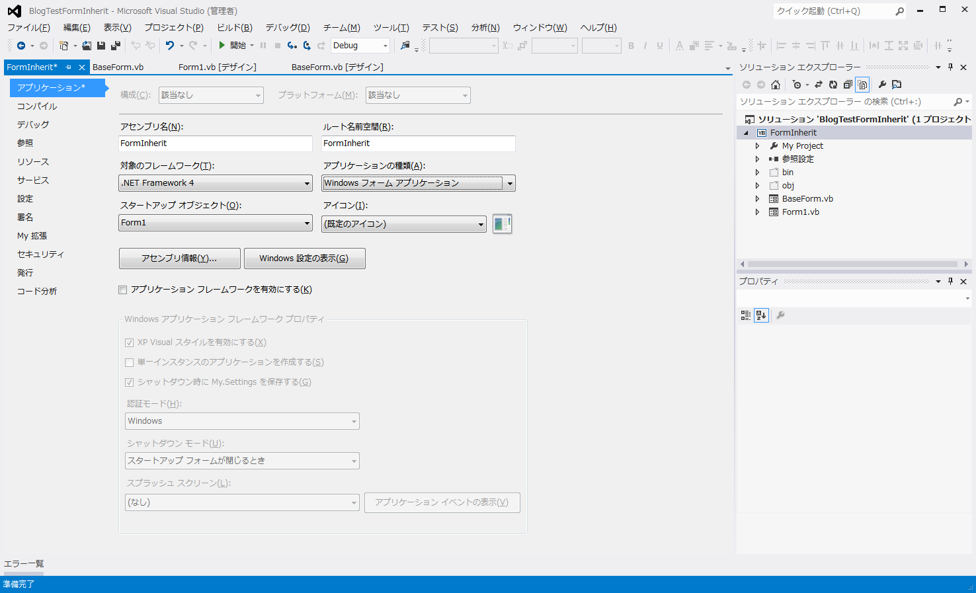Click the Navigate Backward toolbar arrow
The image size is (976, 593).
21,46
